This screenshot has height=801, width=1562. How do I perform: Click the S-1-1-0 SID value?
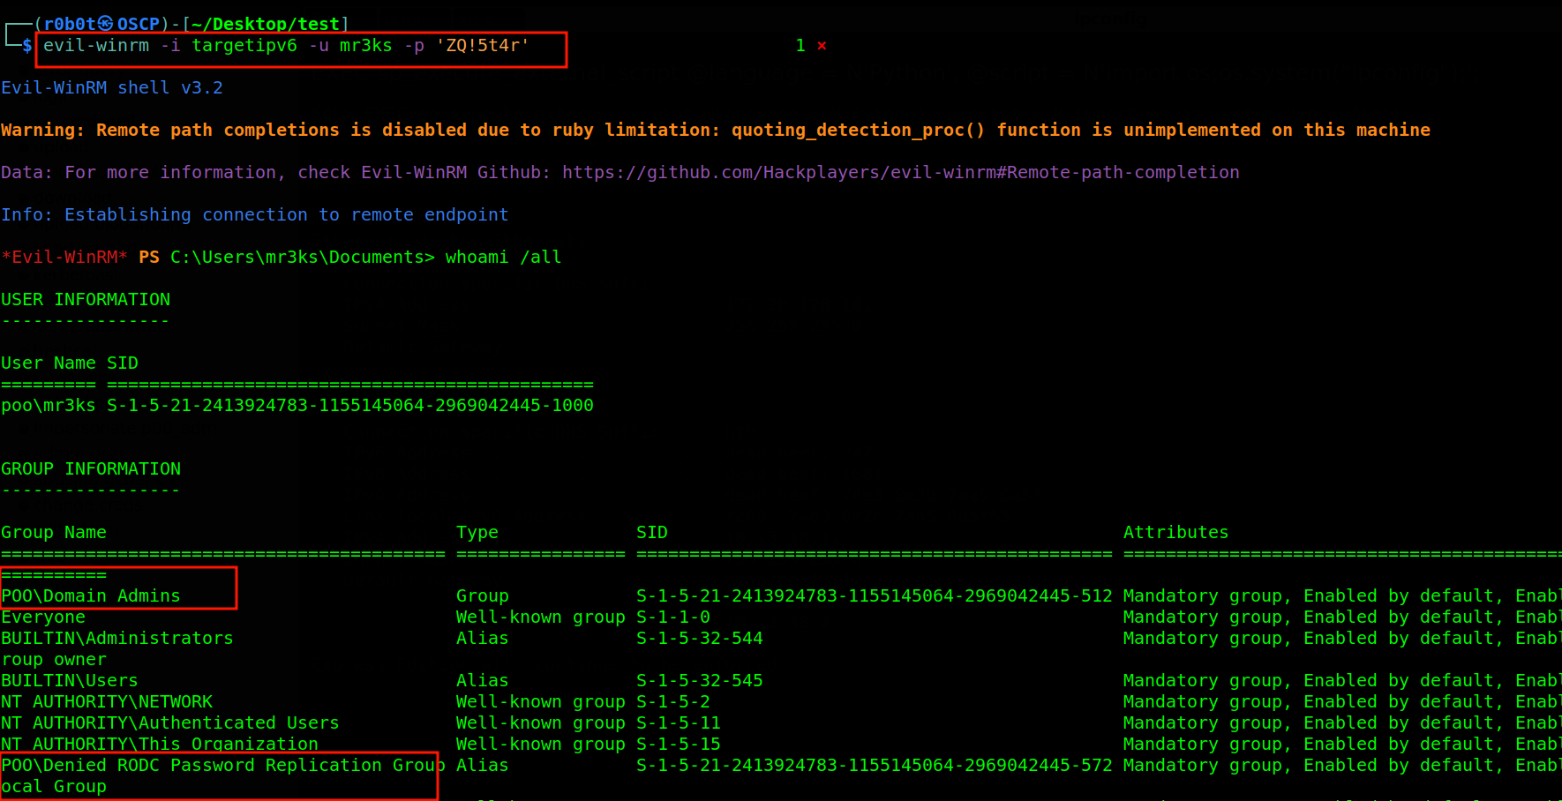[673, 618]
